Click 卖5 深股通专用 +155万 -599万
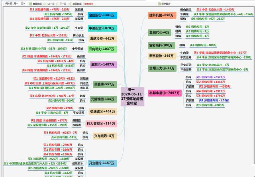Screen dimensions: 255x177 pyautogui.click(x=47, y=125)
